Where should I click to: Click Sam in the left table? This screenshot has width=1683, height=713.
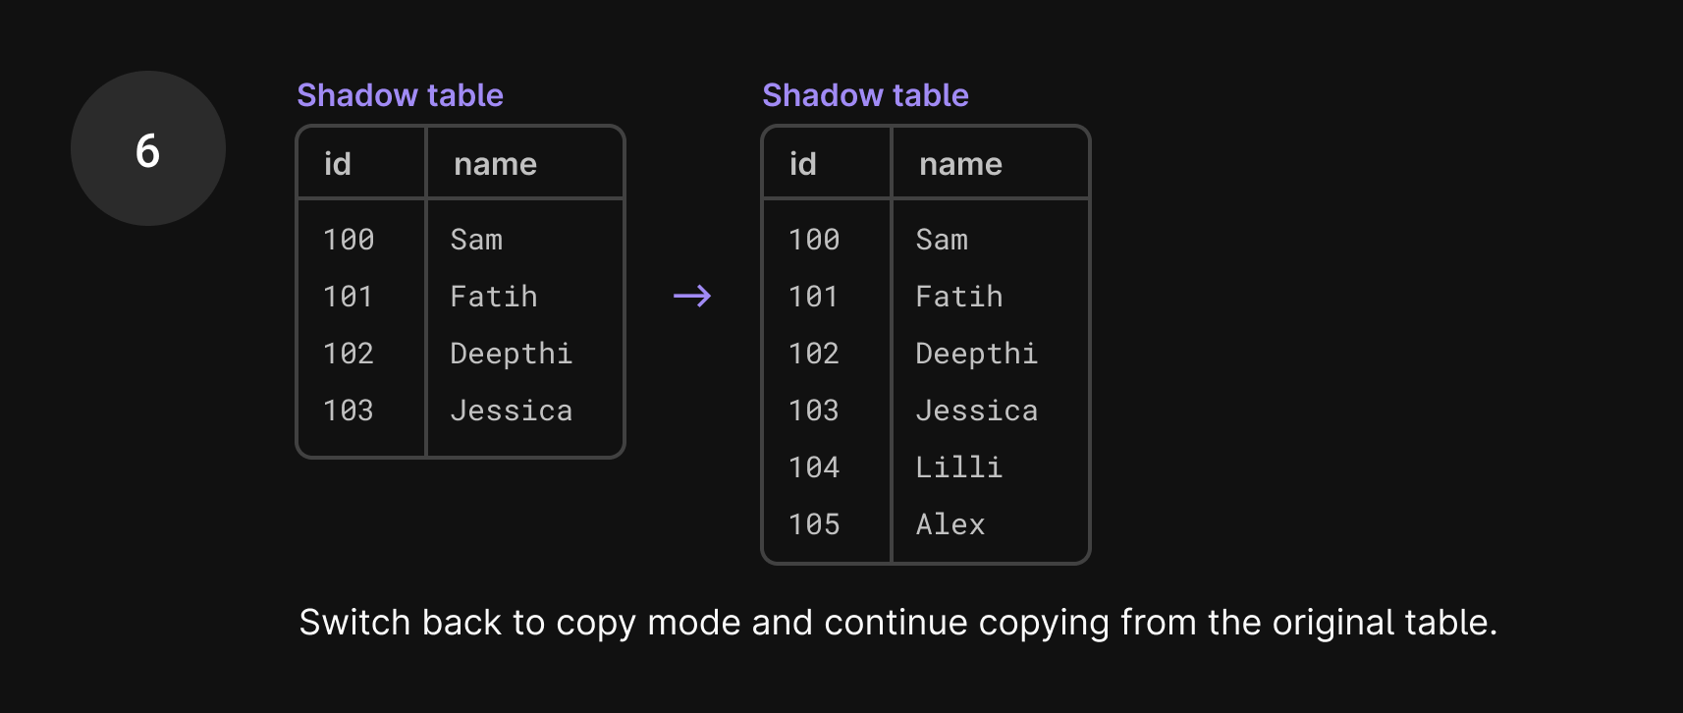pos(476,239)
